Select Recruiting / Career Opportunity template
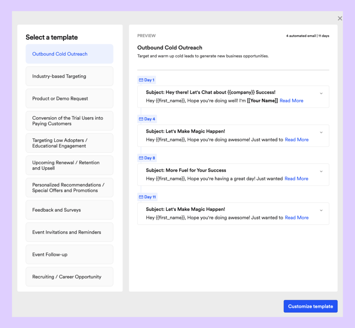 pyautogui.click(x=69, y=277)
